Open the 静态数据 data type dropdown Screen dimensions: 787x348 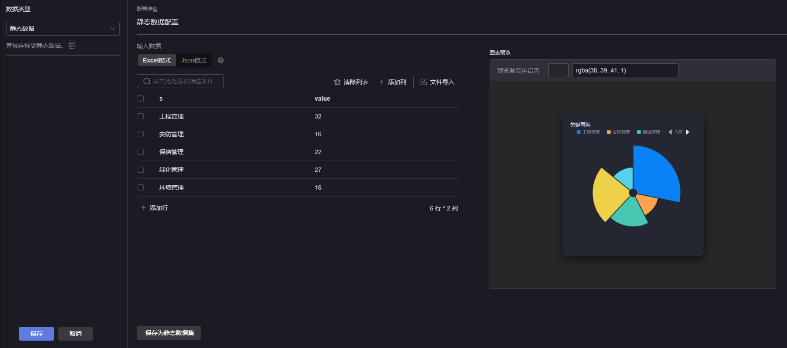(63, 29)
